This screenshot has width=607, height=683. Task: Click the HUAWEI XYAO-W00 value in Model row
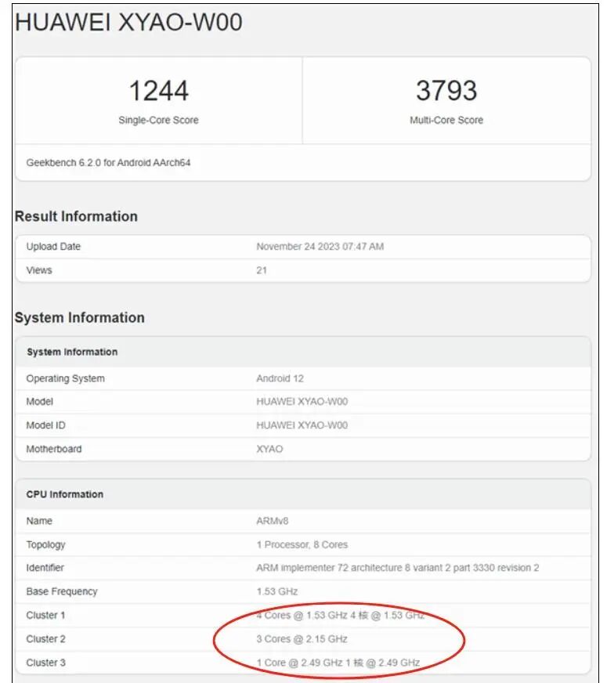tap(302, 402)
